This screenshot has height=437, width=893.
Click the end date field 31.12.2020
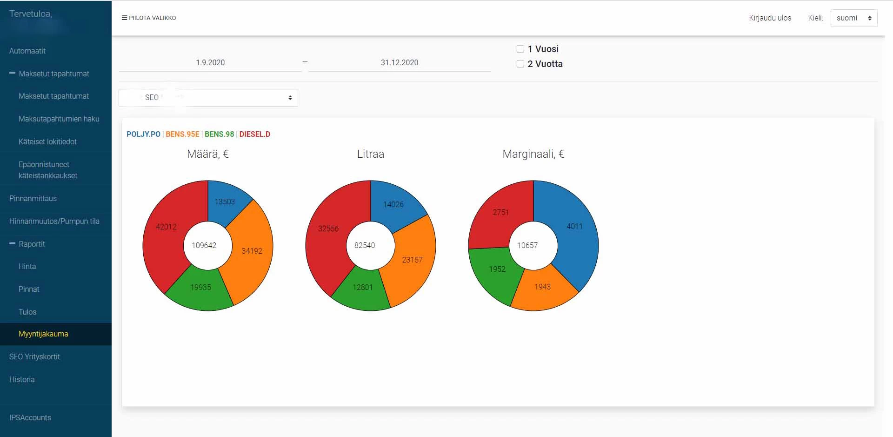coord(399,62)
